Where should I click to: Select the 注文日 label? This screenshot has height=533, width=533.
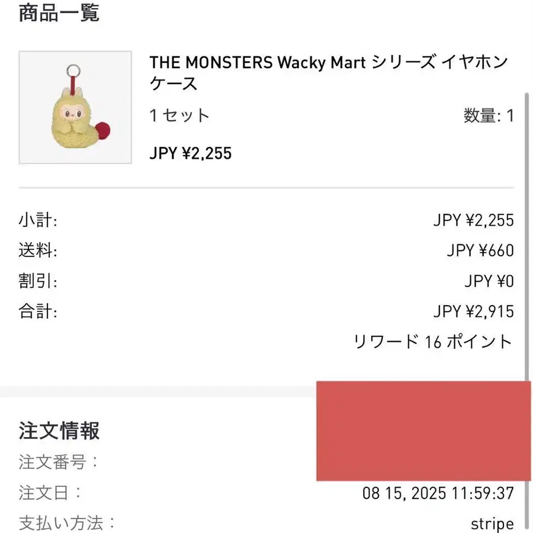click(50, 493)
